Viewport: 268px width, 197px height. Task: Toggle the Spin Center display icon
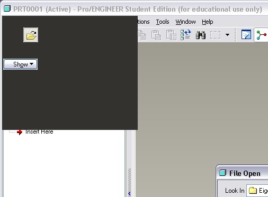(261, 35)
